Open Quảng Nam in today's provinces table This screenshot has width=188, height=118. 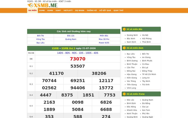coord(71,39)
